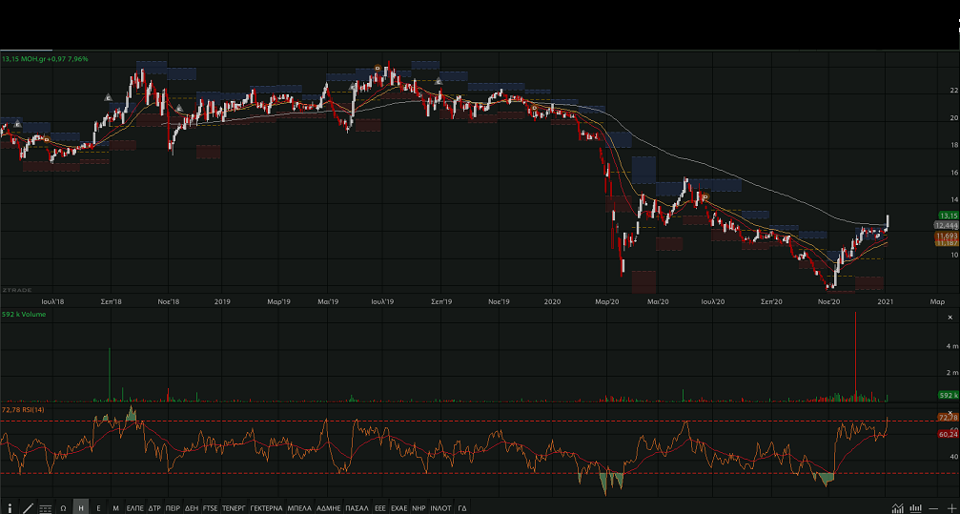
Task: Click the info icon in bottom toolbar
Action: [x=10, y=508]
